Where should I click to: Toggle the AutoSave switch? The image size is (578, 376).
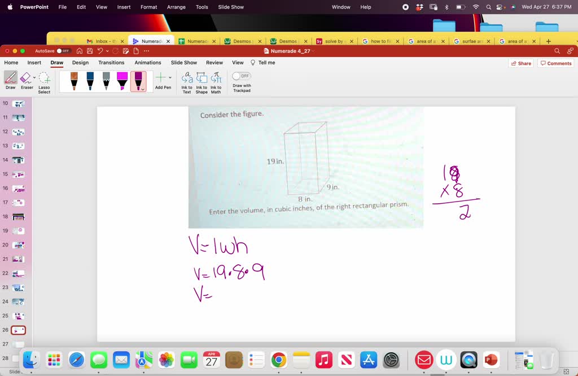tap(64, 51)
